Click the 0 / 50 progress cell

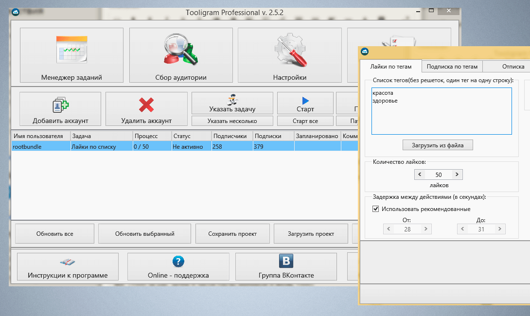152,146
